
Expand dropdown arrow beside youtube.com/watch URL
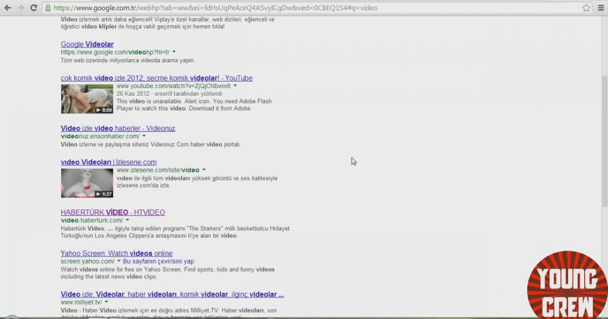pos(235,86)
